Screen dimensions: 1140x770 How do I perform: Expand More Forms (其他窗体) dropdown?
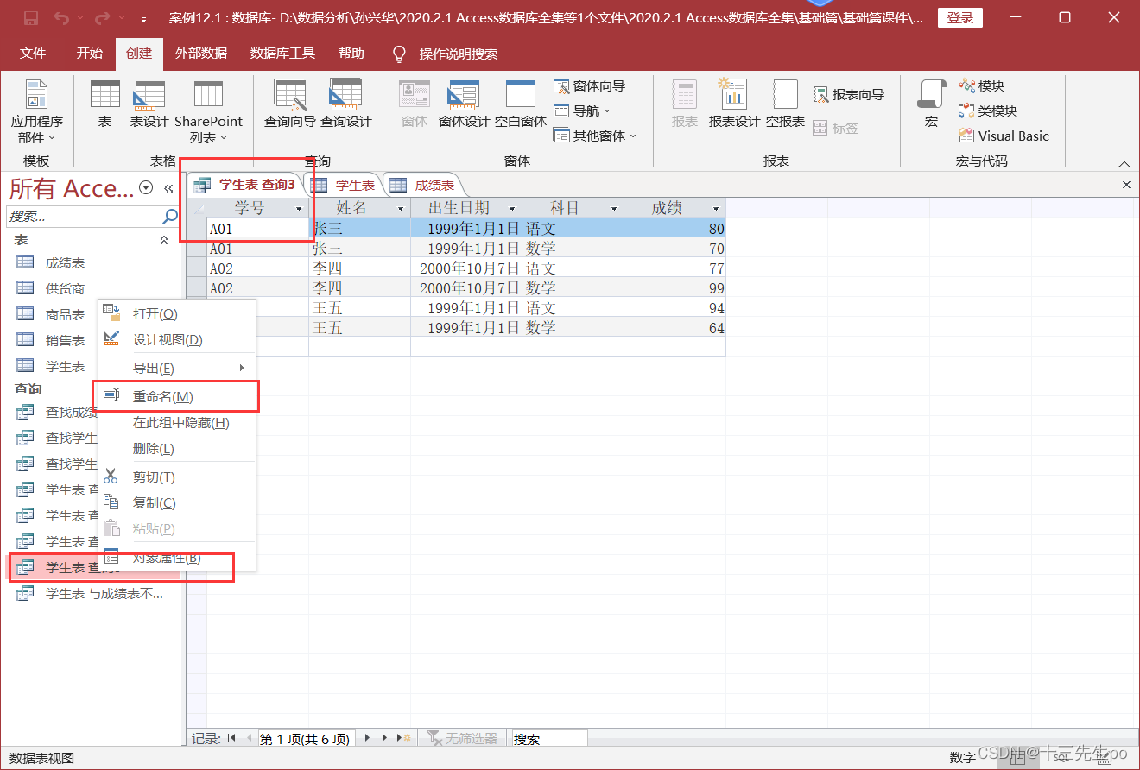coord(595,136)
